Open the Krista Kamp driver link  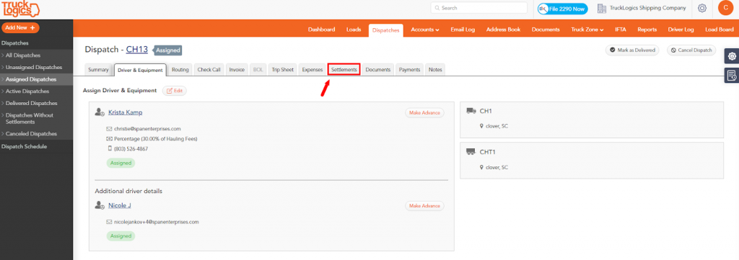coord(126,112)
